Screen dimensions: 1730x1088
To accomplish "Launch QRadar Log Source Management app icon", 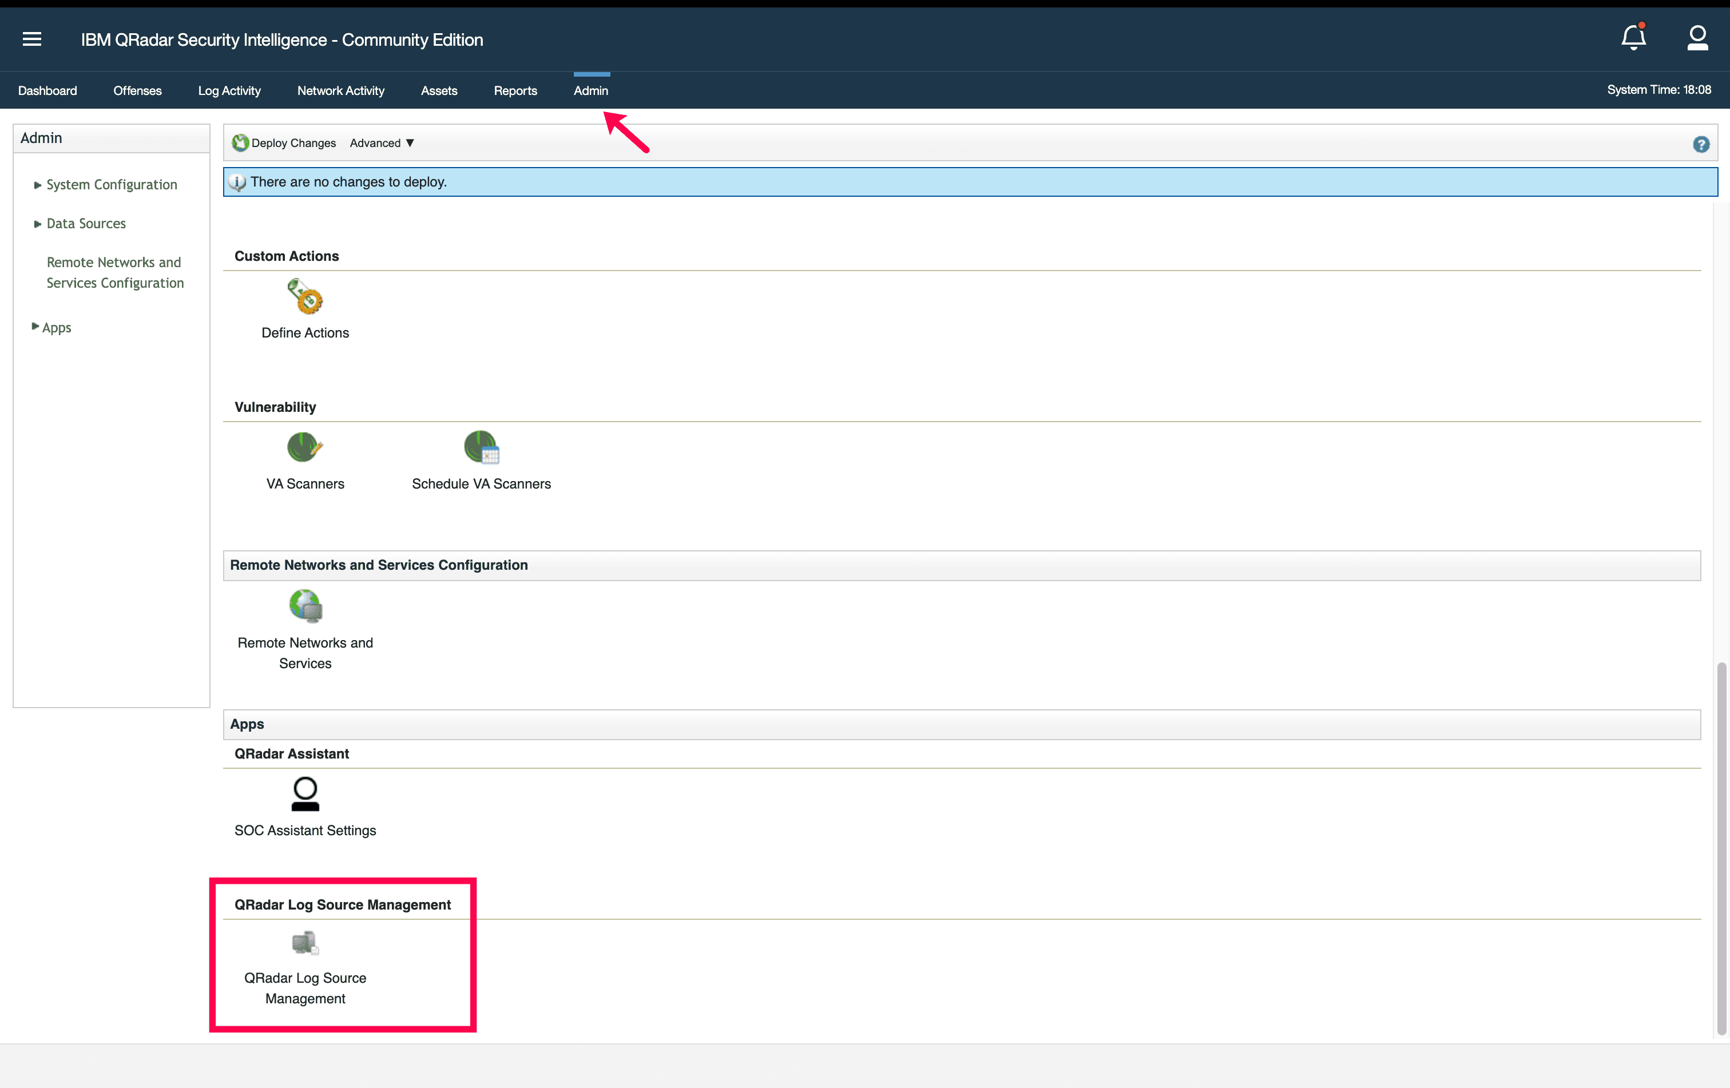I will (305, 943).
